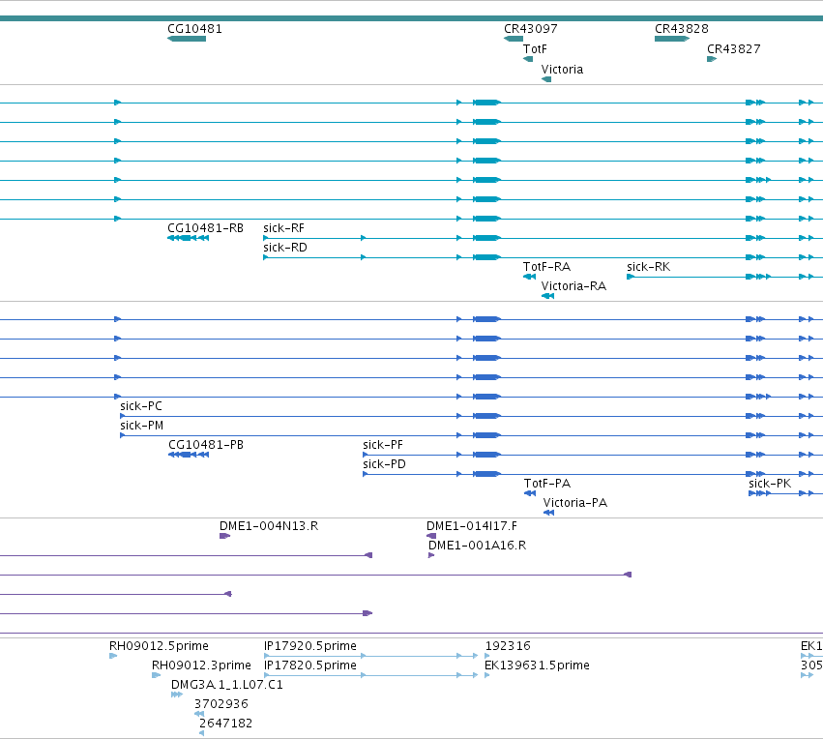The image size is (823, 739).
Task: Open the TotF-RA transcript label
Action: (546, 267)
